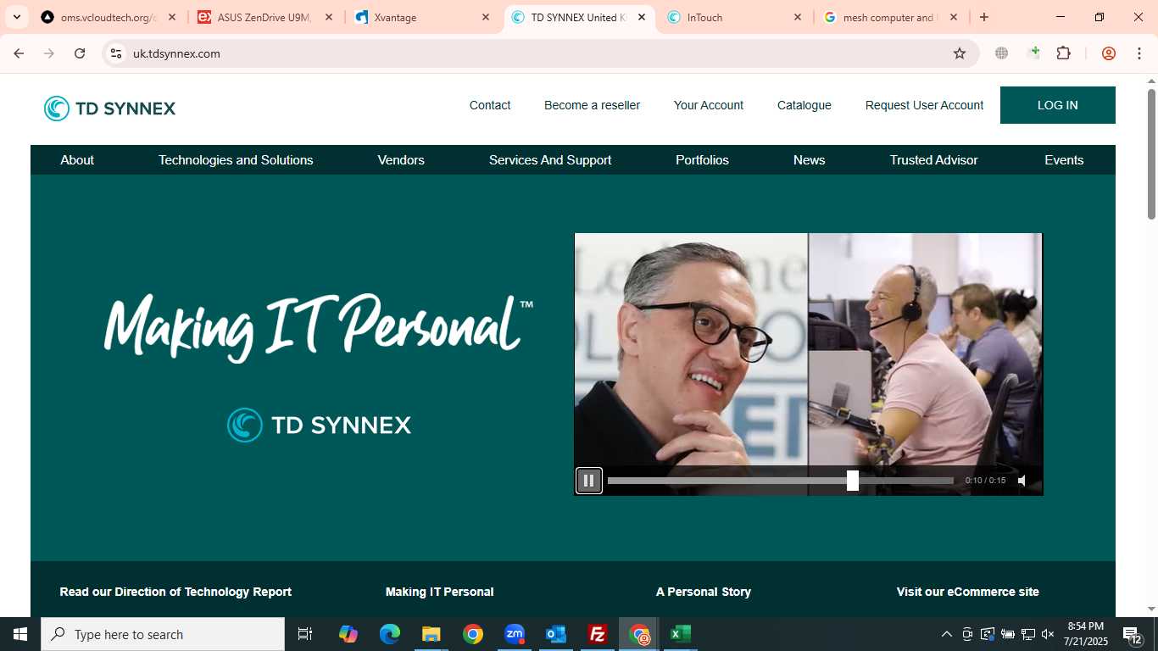The width and height of the screenshot is (1158, 651).
Task: Switch to the Xvantage tab
Action: [x=421, y=17]
